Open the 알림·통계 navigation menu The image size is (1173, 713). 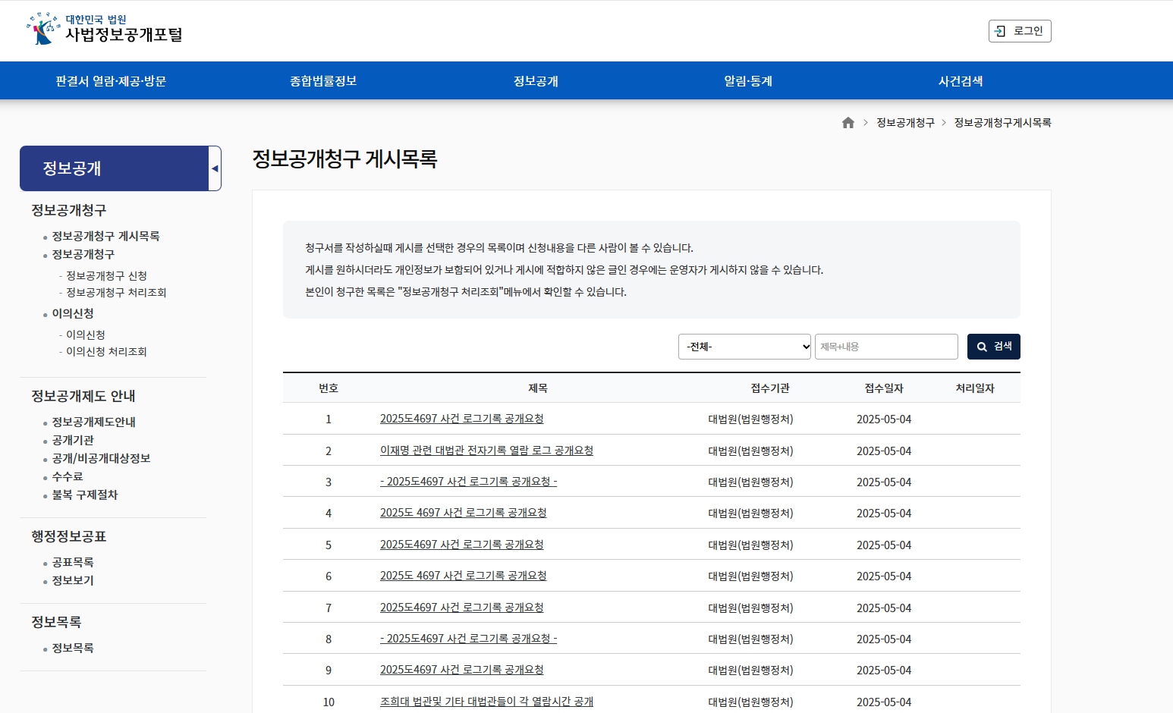tap(747, 80)
